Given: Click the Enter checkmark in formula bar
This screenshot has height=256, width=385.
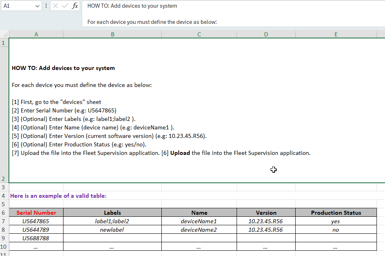Looking at the screenshot, I should coord(65,6).
